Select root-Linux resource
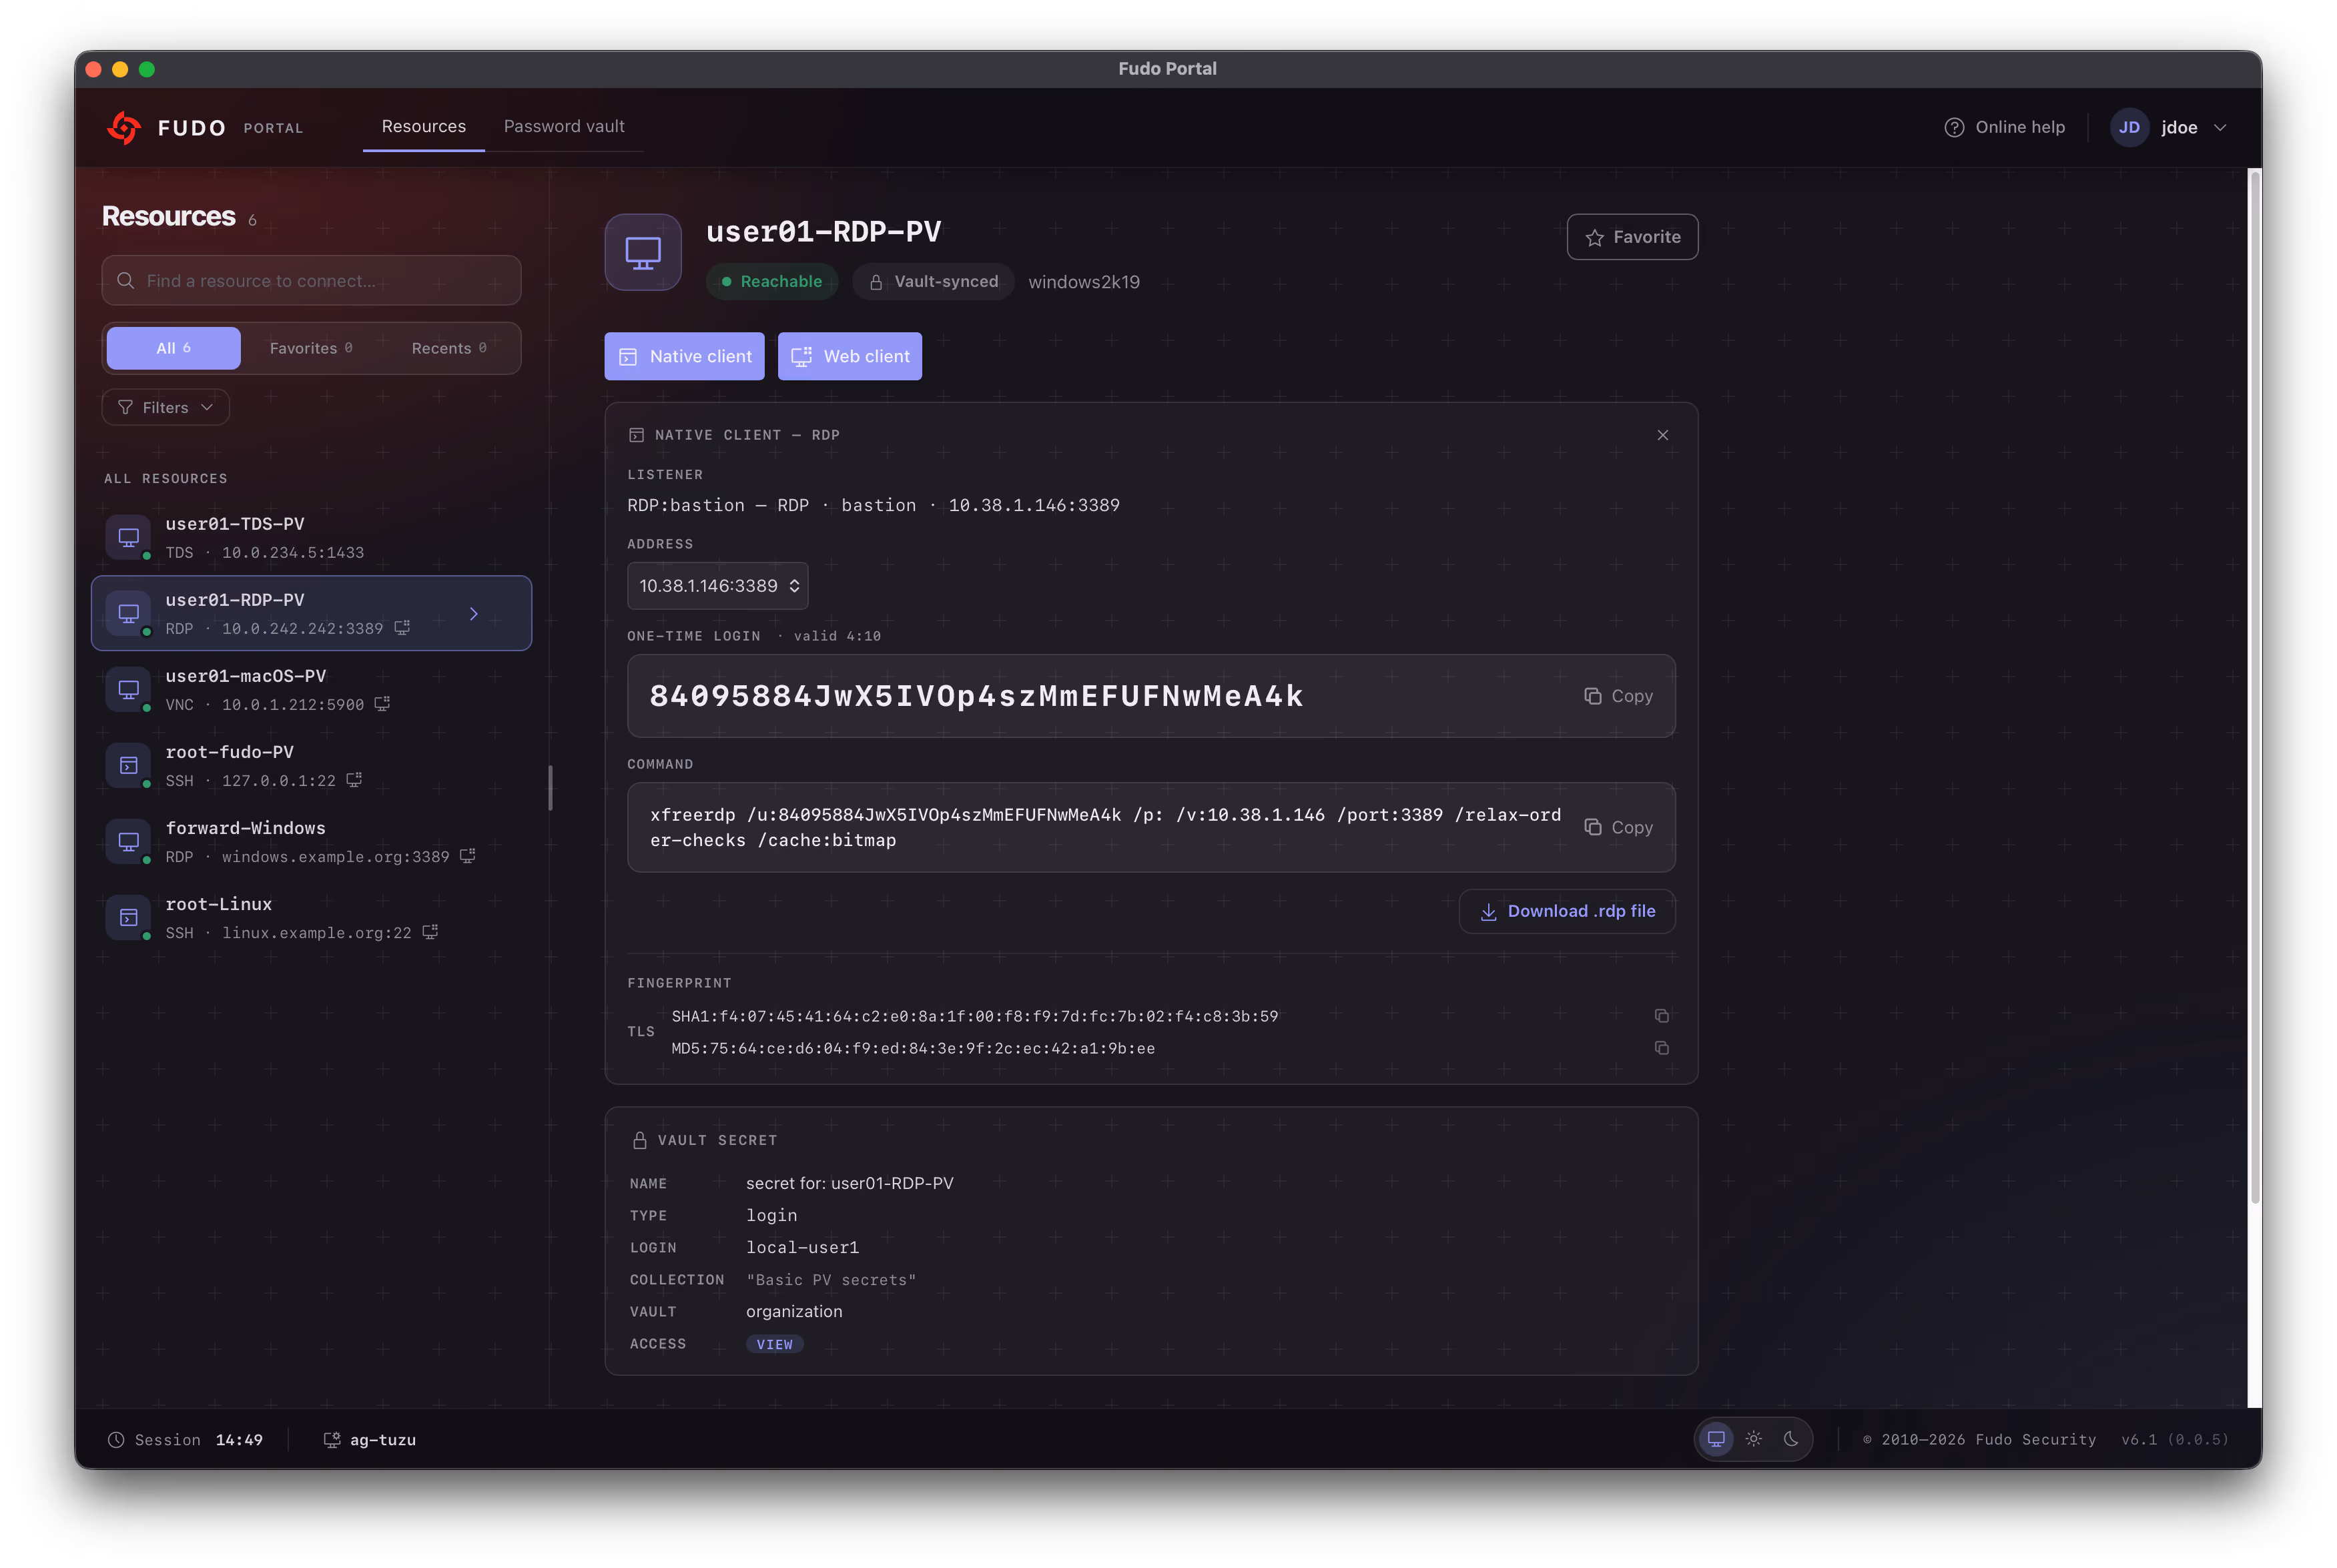 (x=311, y=917)
